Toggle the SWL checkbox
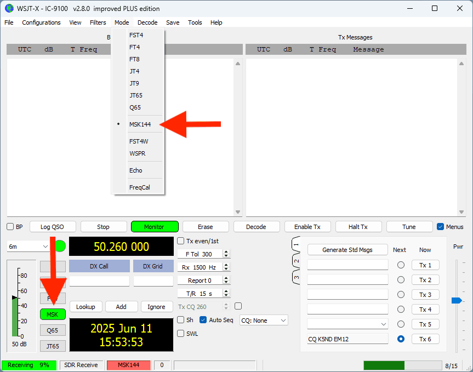 coord(181,333)
